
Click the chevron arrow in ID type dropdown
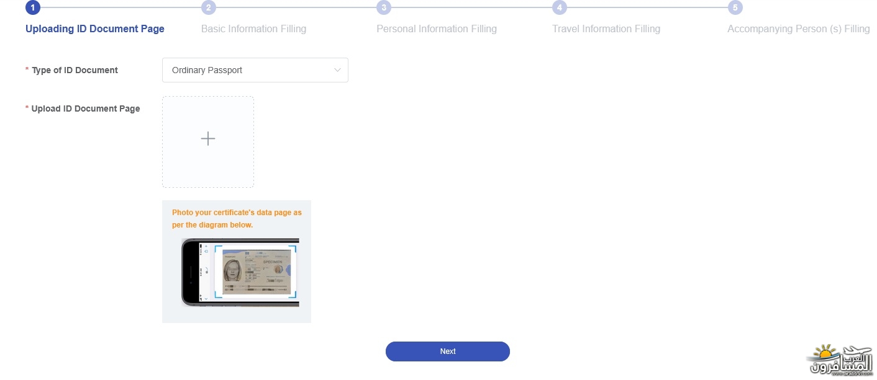tap(337, 70)
